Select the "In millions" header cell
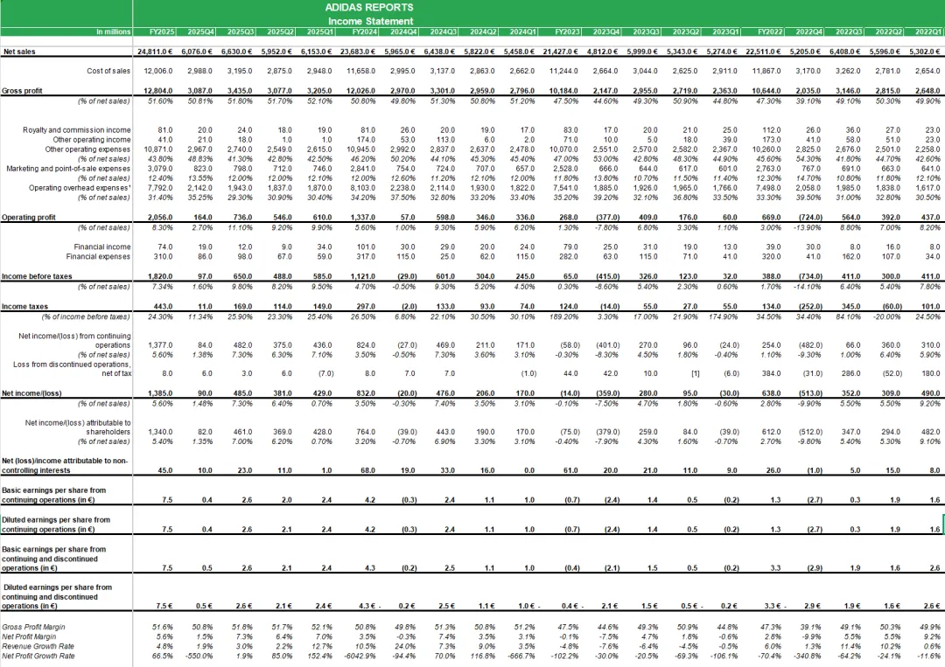 tap(113, 31)
